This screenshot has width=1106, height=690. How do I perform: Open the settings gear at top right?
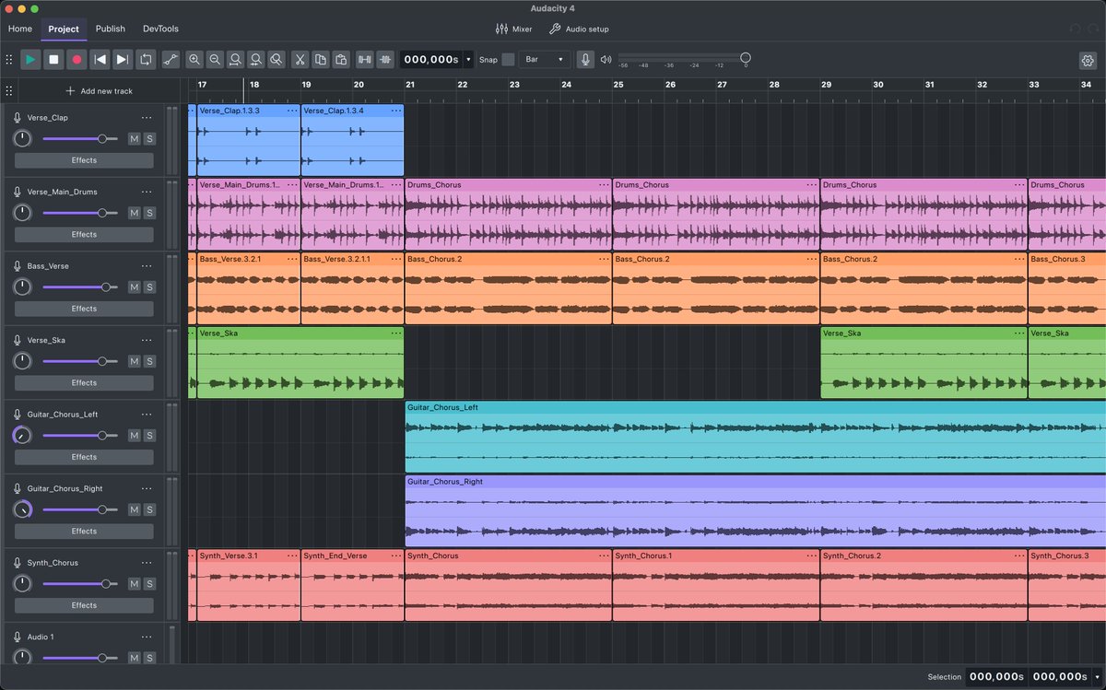pyautogui.click(x=1087, y=59)
